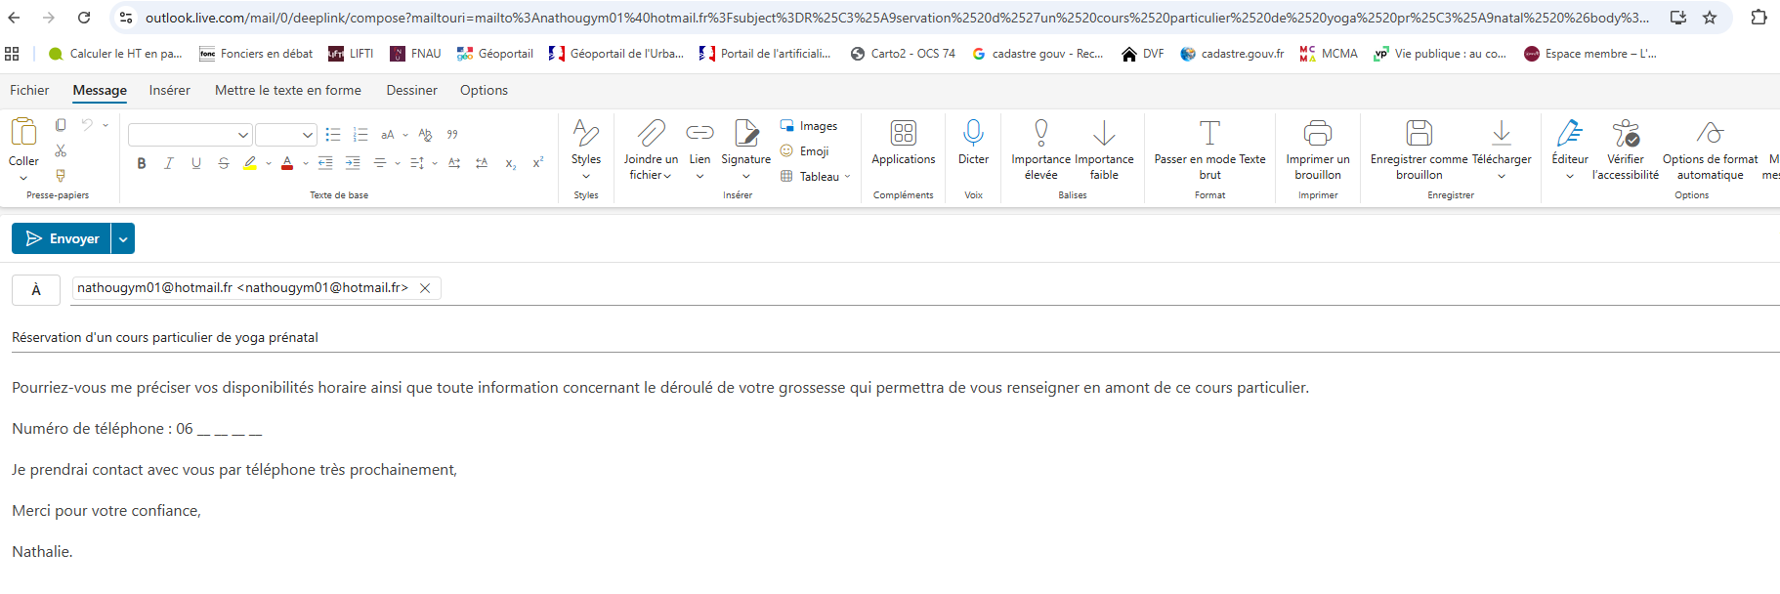
Task: Toggle italic formatting
Action: coord(169,163)
